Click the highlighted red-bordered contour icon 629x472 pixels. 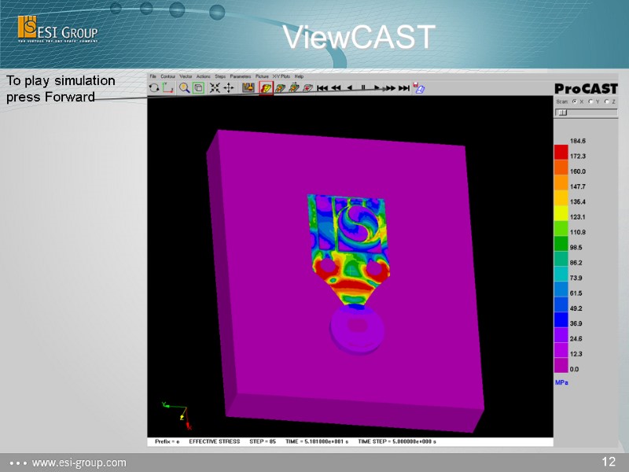tap(264, 87)
